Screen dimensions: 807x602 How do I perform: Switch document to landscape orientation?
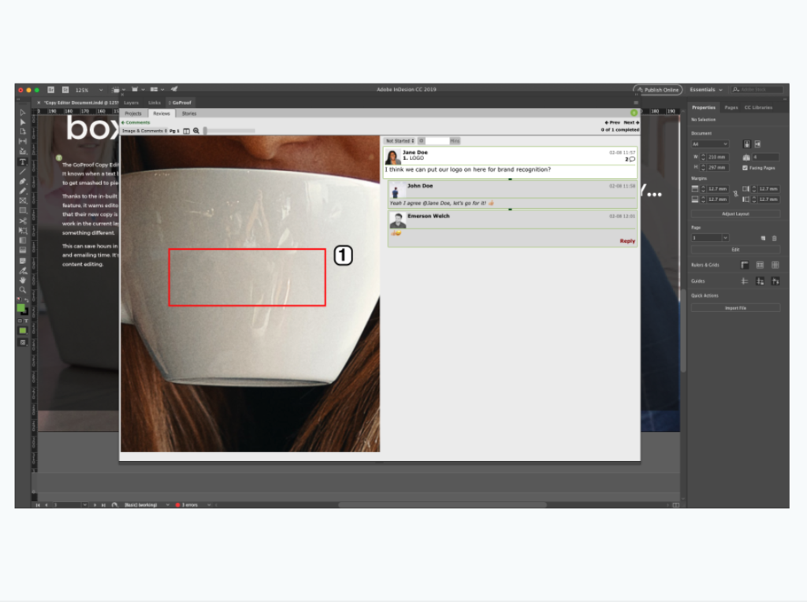(758, 144)
